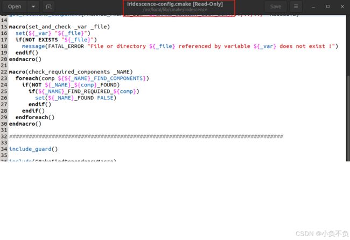Click endforeach() on line 29

click(35, 117)
